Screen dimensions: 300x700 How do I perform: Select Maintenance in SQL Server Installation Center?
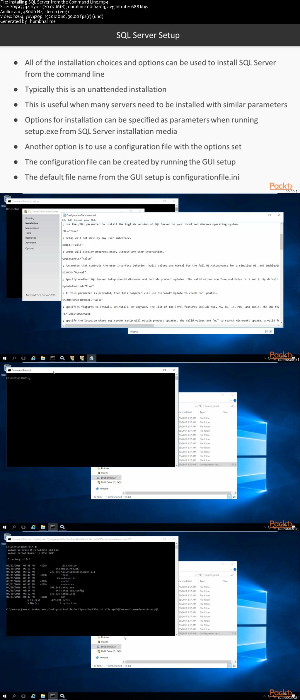32,228
